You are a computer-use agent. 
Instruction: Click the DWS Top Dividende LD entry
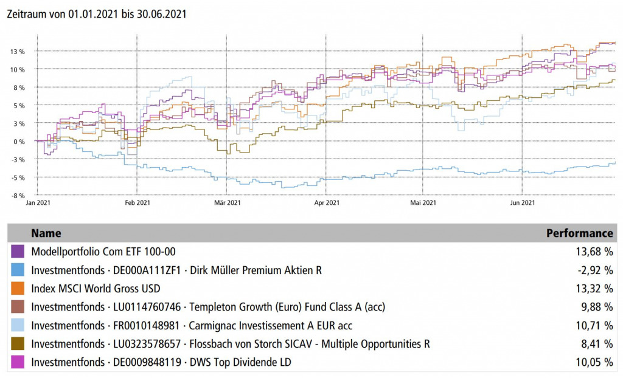[161, 362]
